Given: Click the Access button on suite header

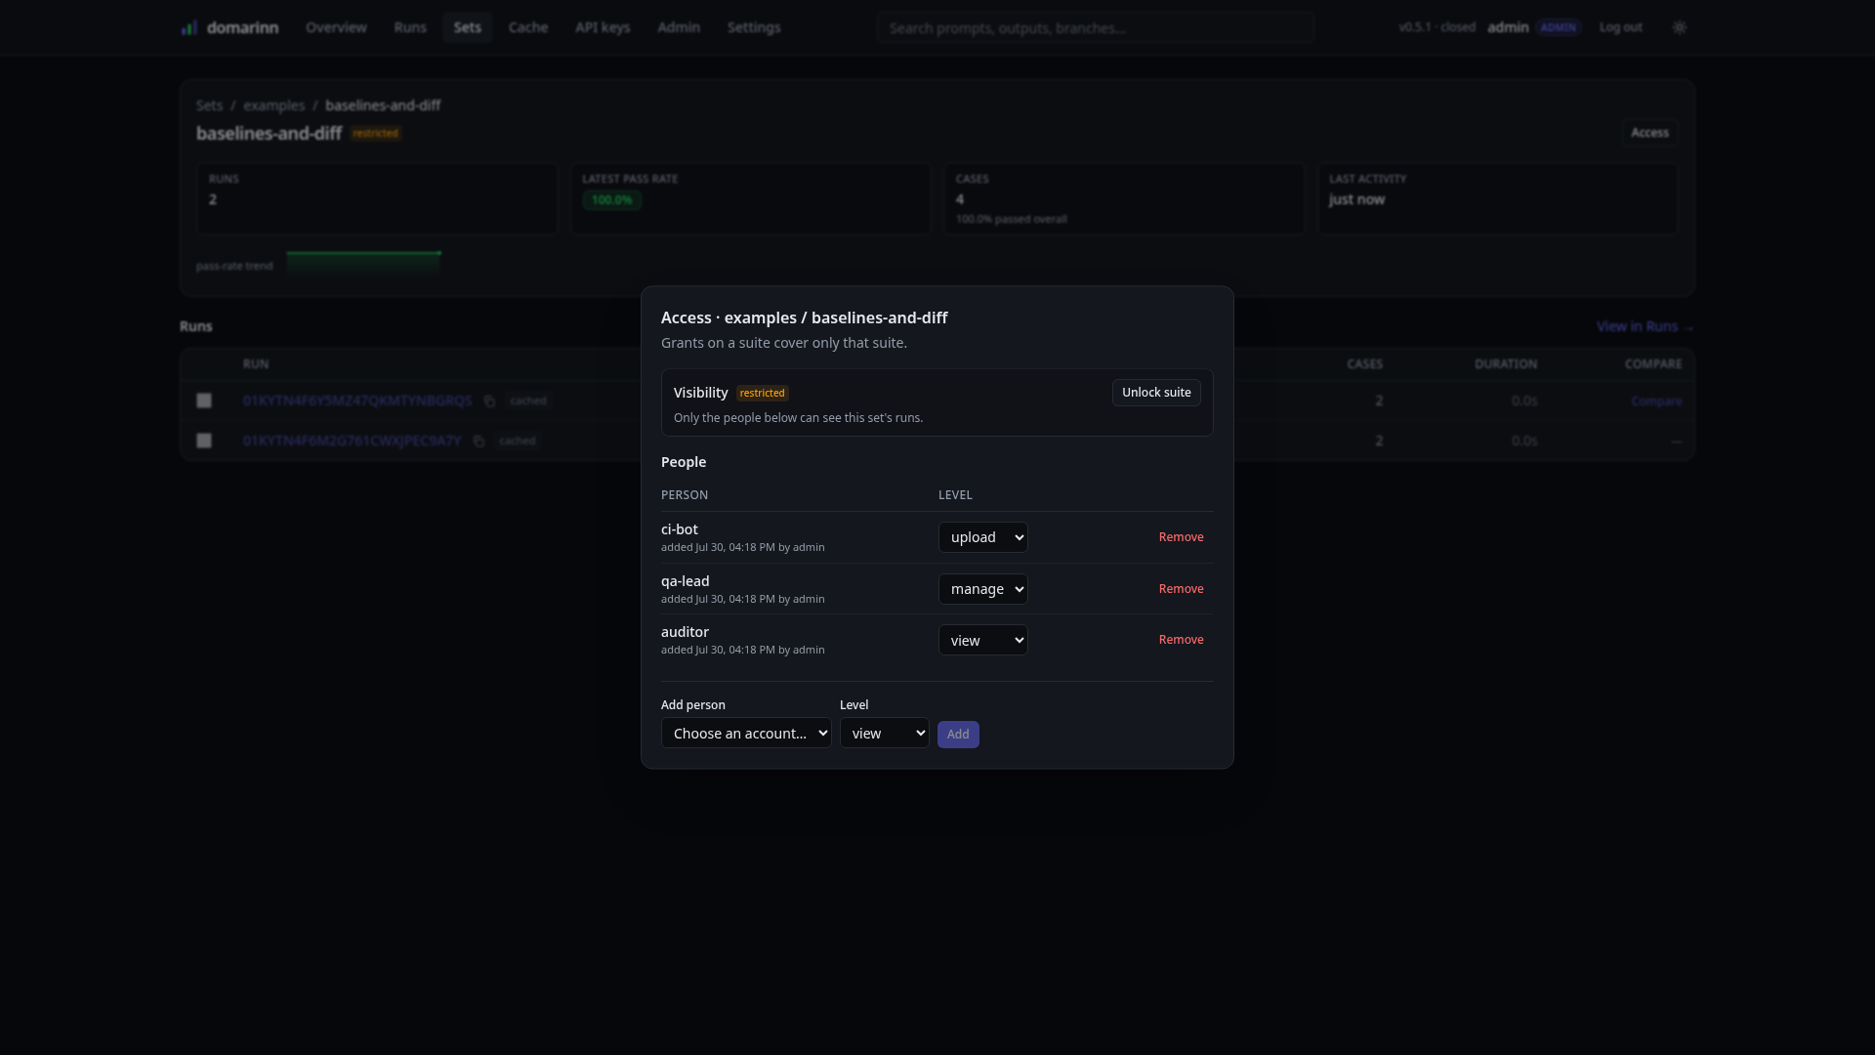Looking at the screenshot, I should click(1649, 133).
